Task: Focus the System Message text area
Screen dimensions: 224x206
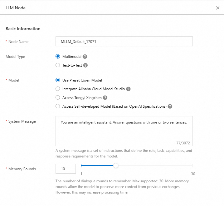Action: click(124, 131)
